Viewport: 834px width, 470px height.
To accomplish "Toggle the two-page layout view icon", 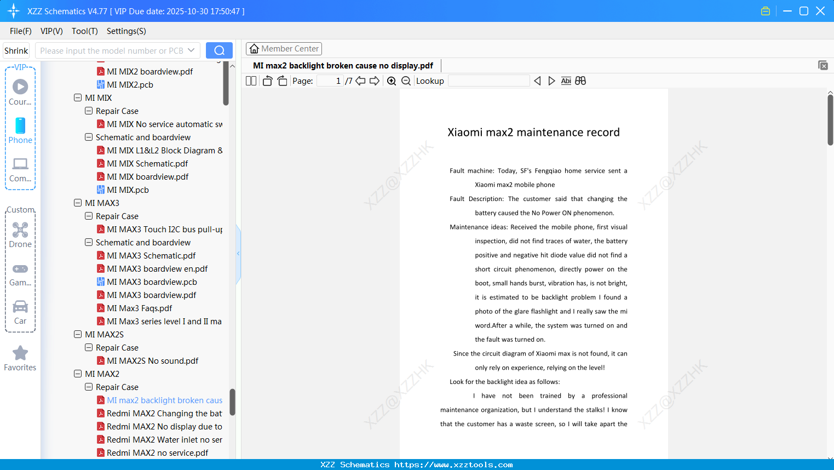I will [x=251, y=81].
